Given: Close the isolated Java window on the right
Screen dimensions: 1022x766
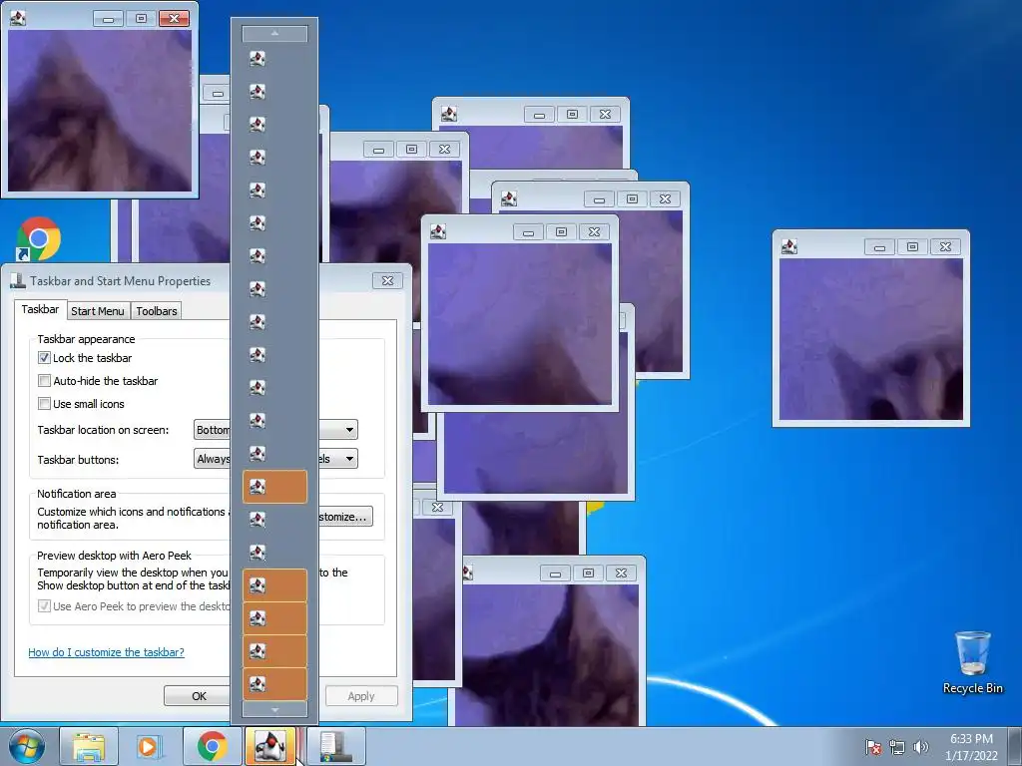Looking at the screenshot, I should point(946,247).
